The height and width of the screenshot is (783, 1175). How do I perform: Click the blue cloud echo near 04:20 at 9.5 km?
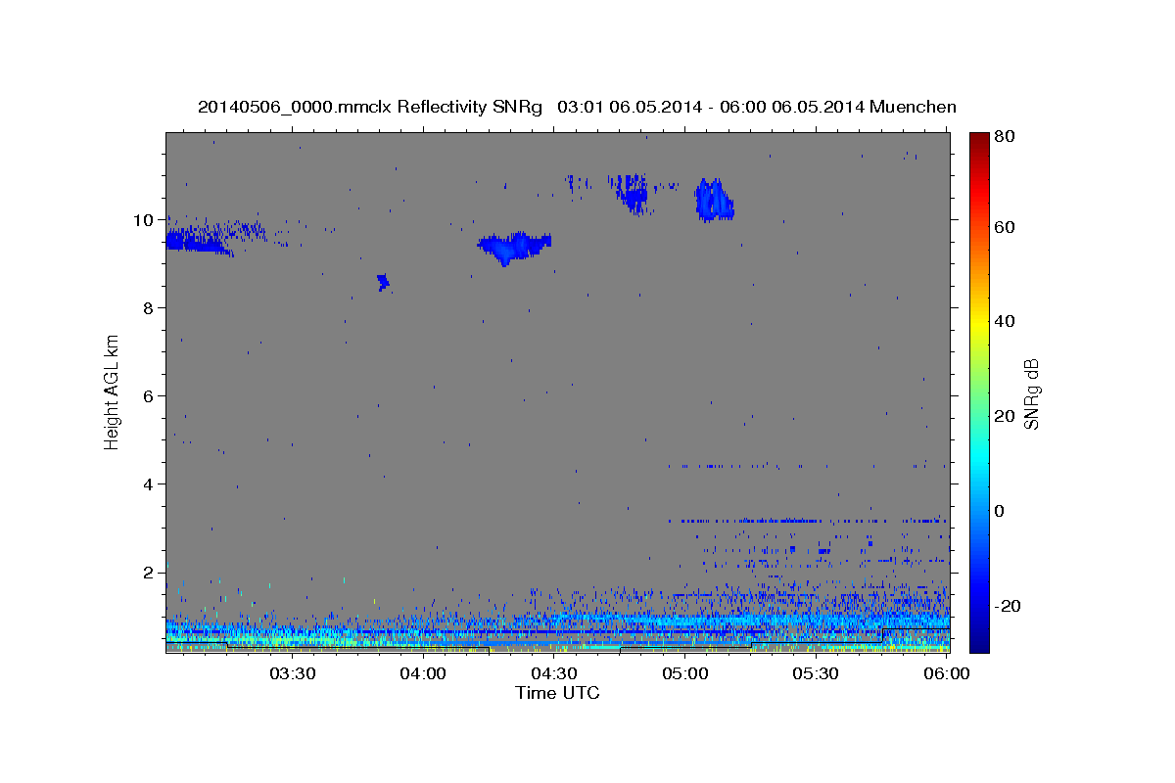[x=513, y=247]
